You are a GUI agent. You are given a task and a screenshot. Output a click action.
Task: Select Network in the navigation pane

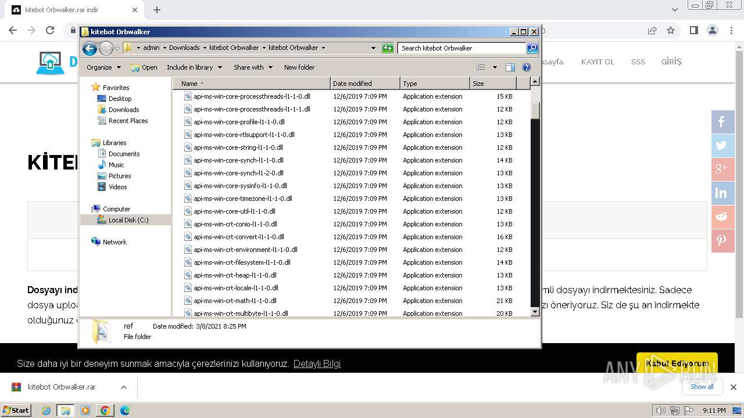[115, 242]
